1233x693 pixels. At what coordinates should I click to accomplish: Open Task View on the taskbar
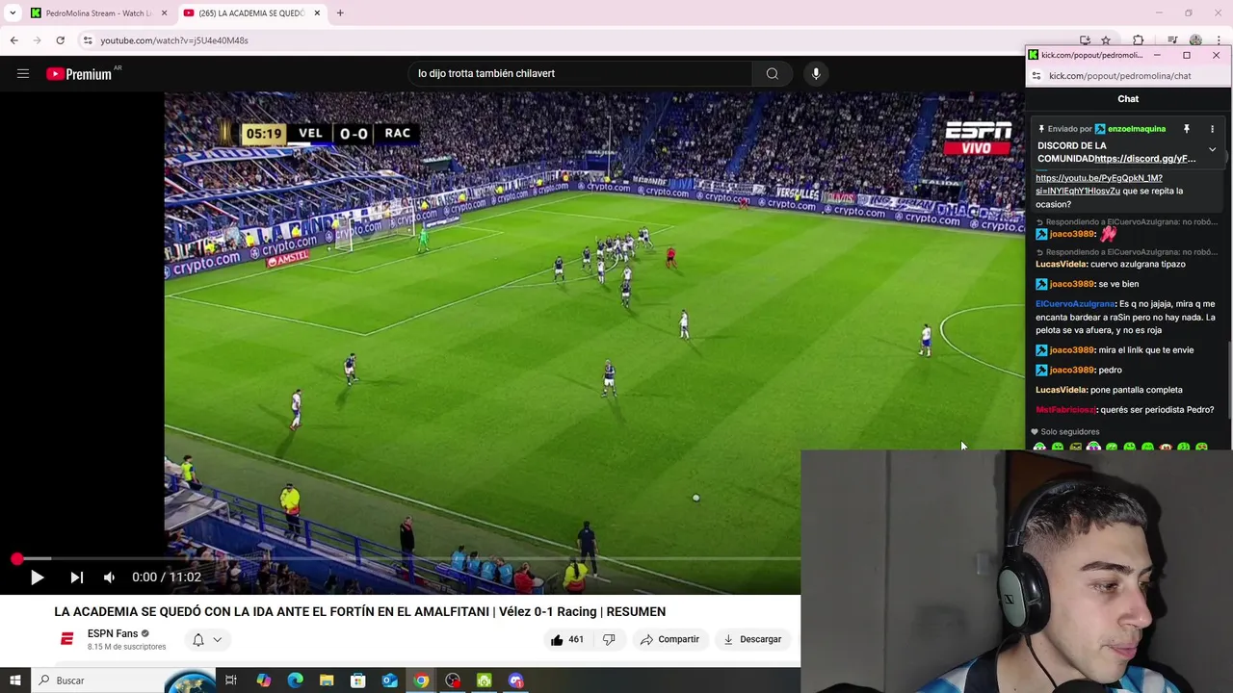click(231, 680)
